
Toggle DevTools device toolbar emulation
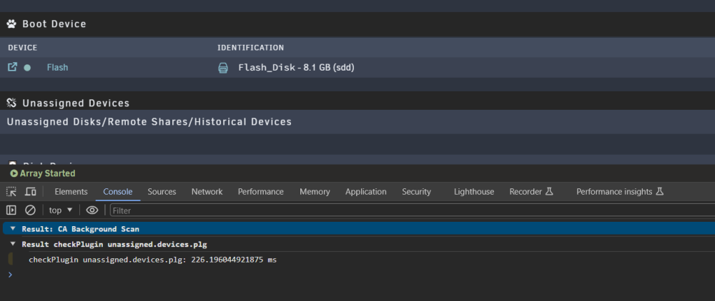(31, 191)
